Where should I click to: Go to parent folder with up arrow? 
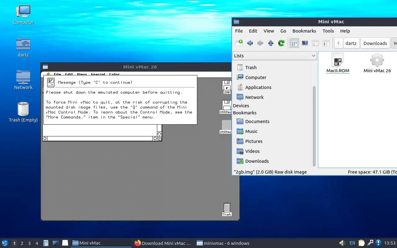(x=271, y=43)
